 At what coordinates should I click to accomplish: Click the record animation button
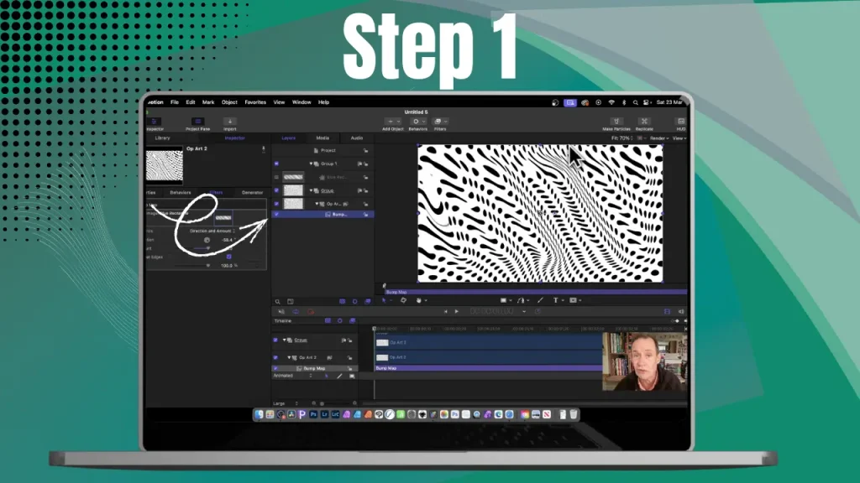311,312
